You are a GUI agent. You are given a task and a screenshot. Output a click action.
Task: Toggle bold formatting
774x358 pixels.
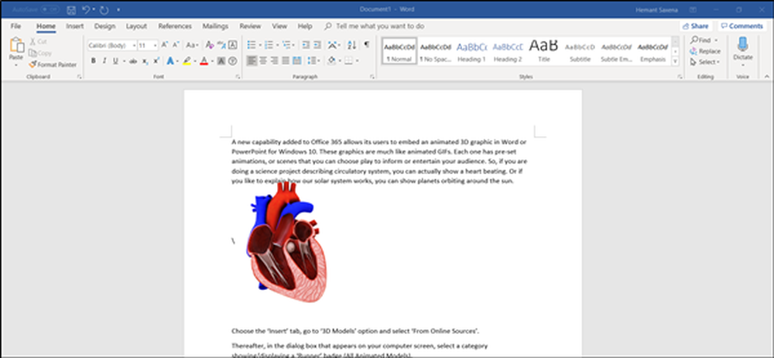(x=93, y=60)
